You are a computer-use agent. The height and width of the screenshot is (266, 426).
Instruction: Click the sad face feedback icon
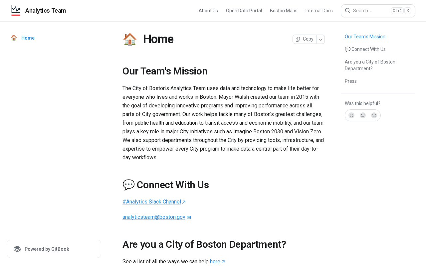click(374, 115)
